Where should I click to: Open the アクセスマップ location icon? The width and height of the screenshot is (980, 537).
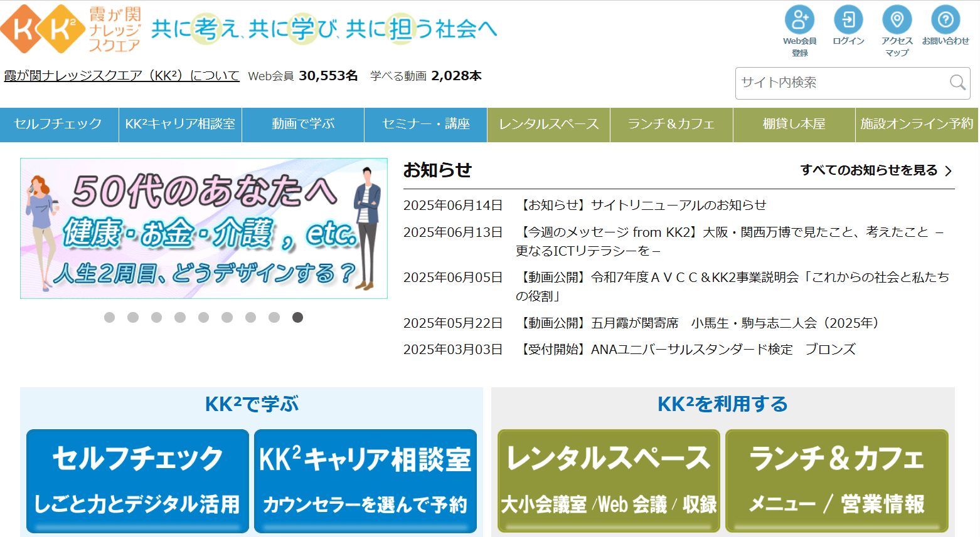[897, 20]
